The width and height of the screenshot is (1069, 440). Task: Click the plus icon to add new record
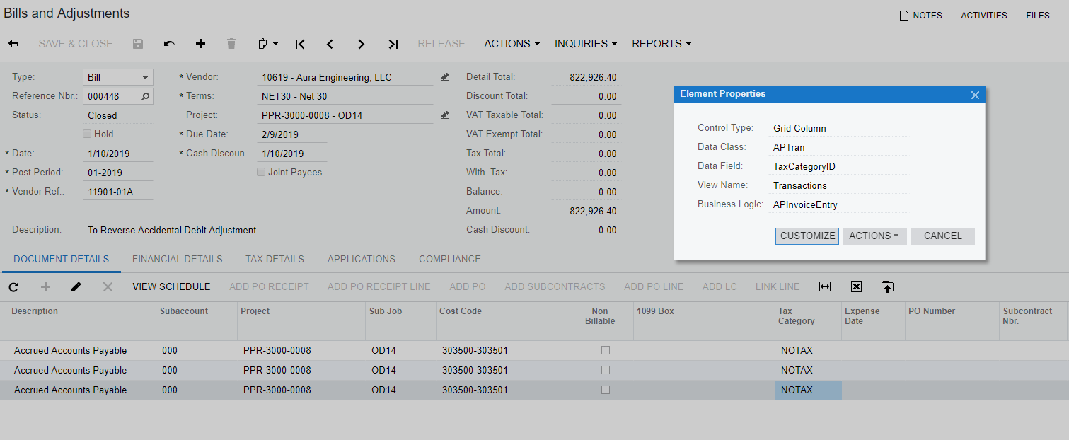coord(200,44)
